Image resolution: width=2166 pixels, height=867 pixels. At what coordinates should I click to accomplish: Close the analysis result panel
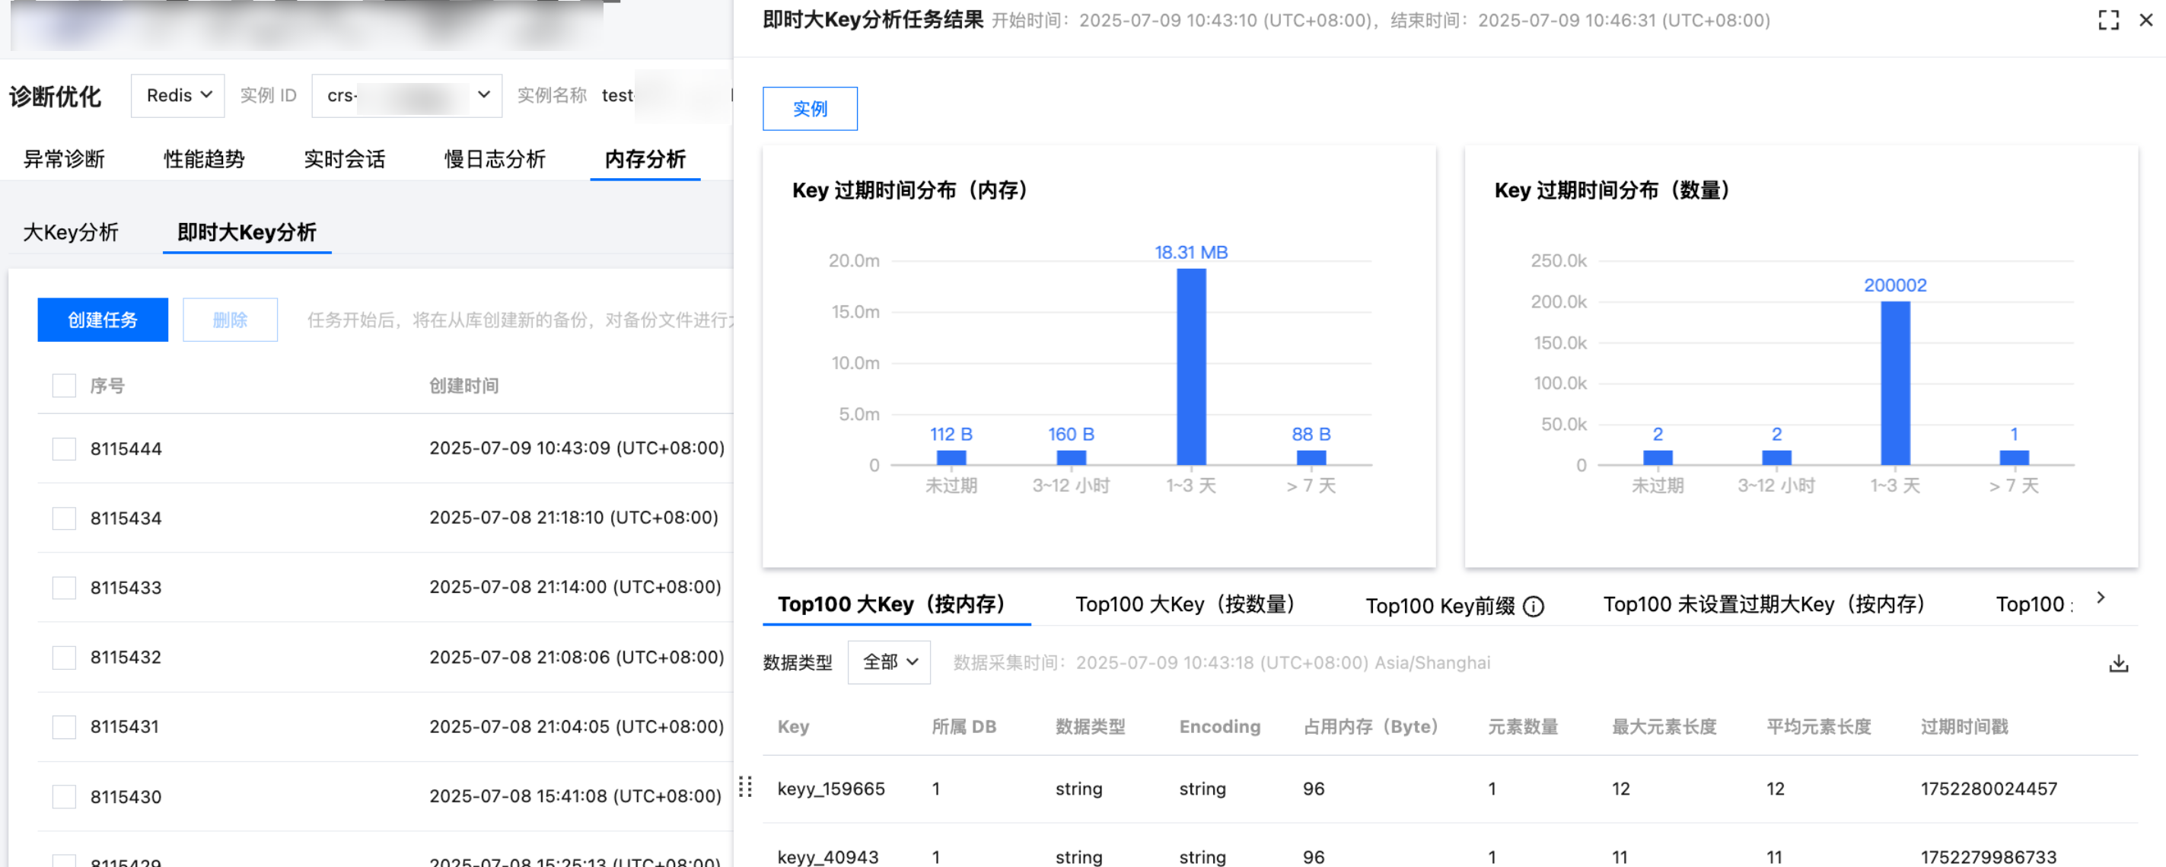(x=2145, y=21)
